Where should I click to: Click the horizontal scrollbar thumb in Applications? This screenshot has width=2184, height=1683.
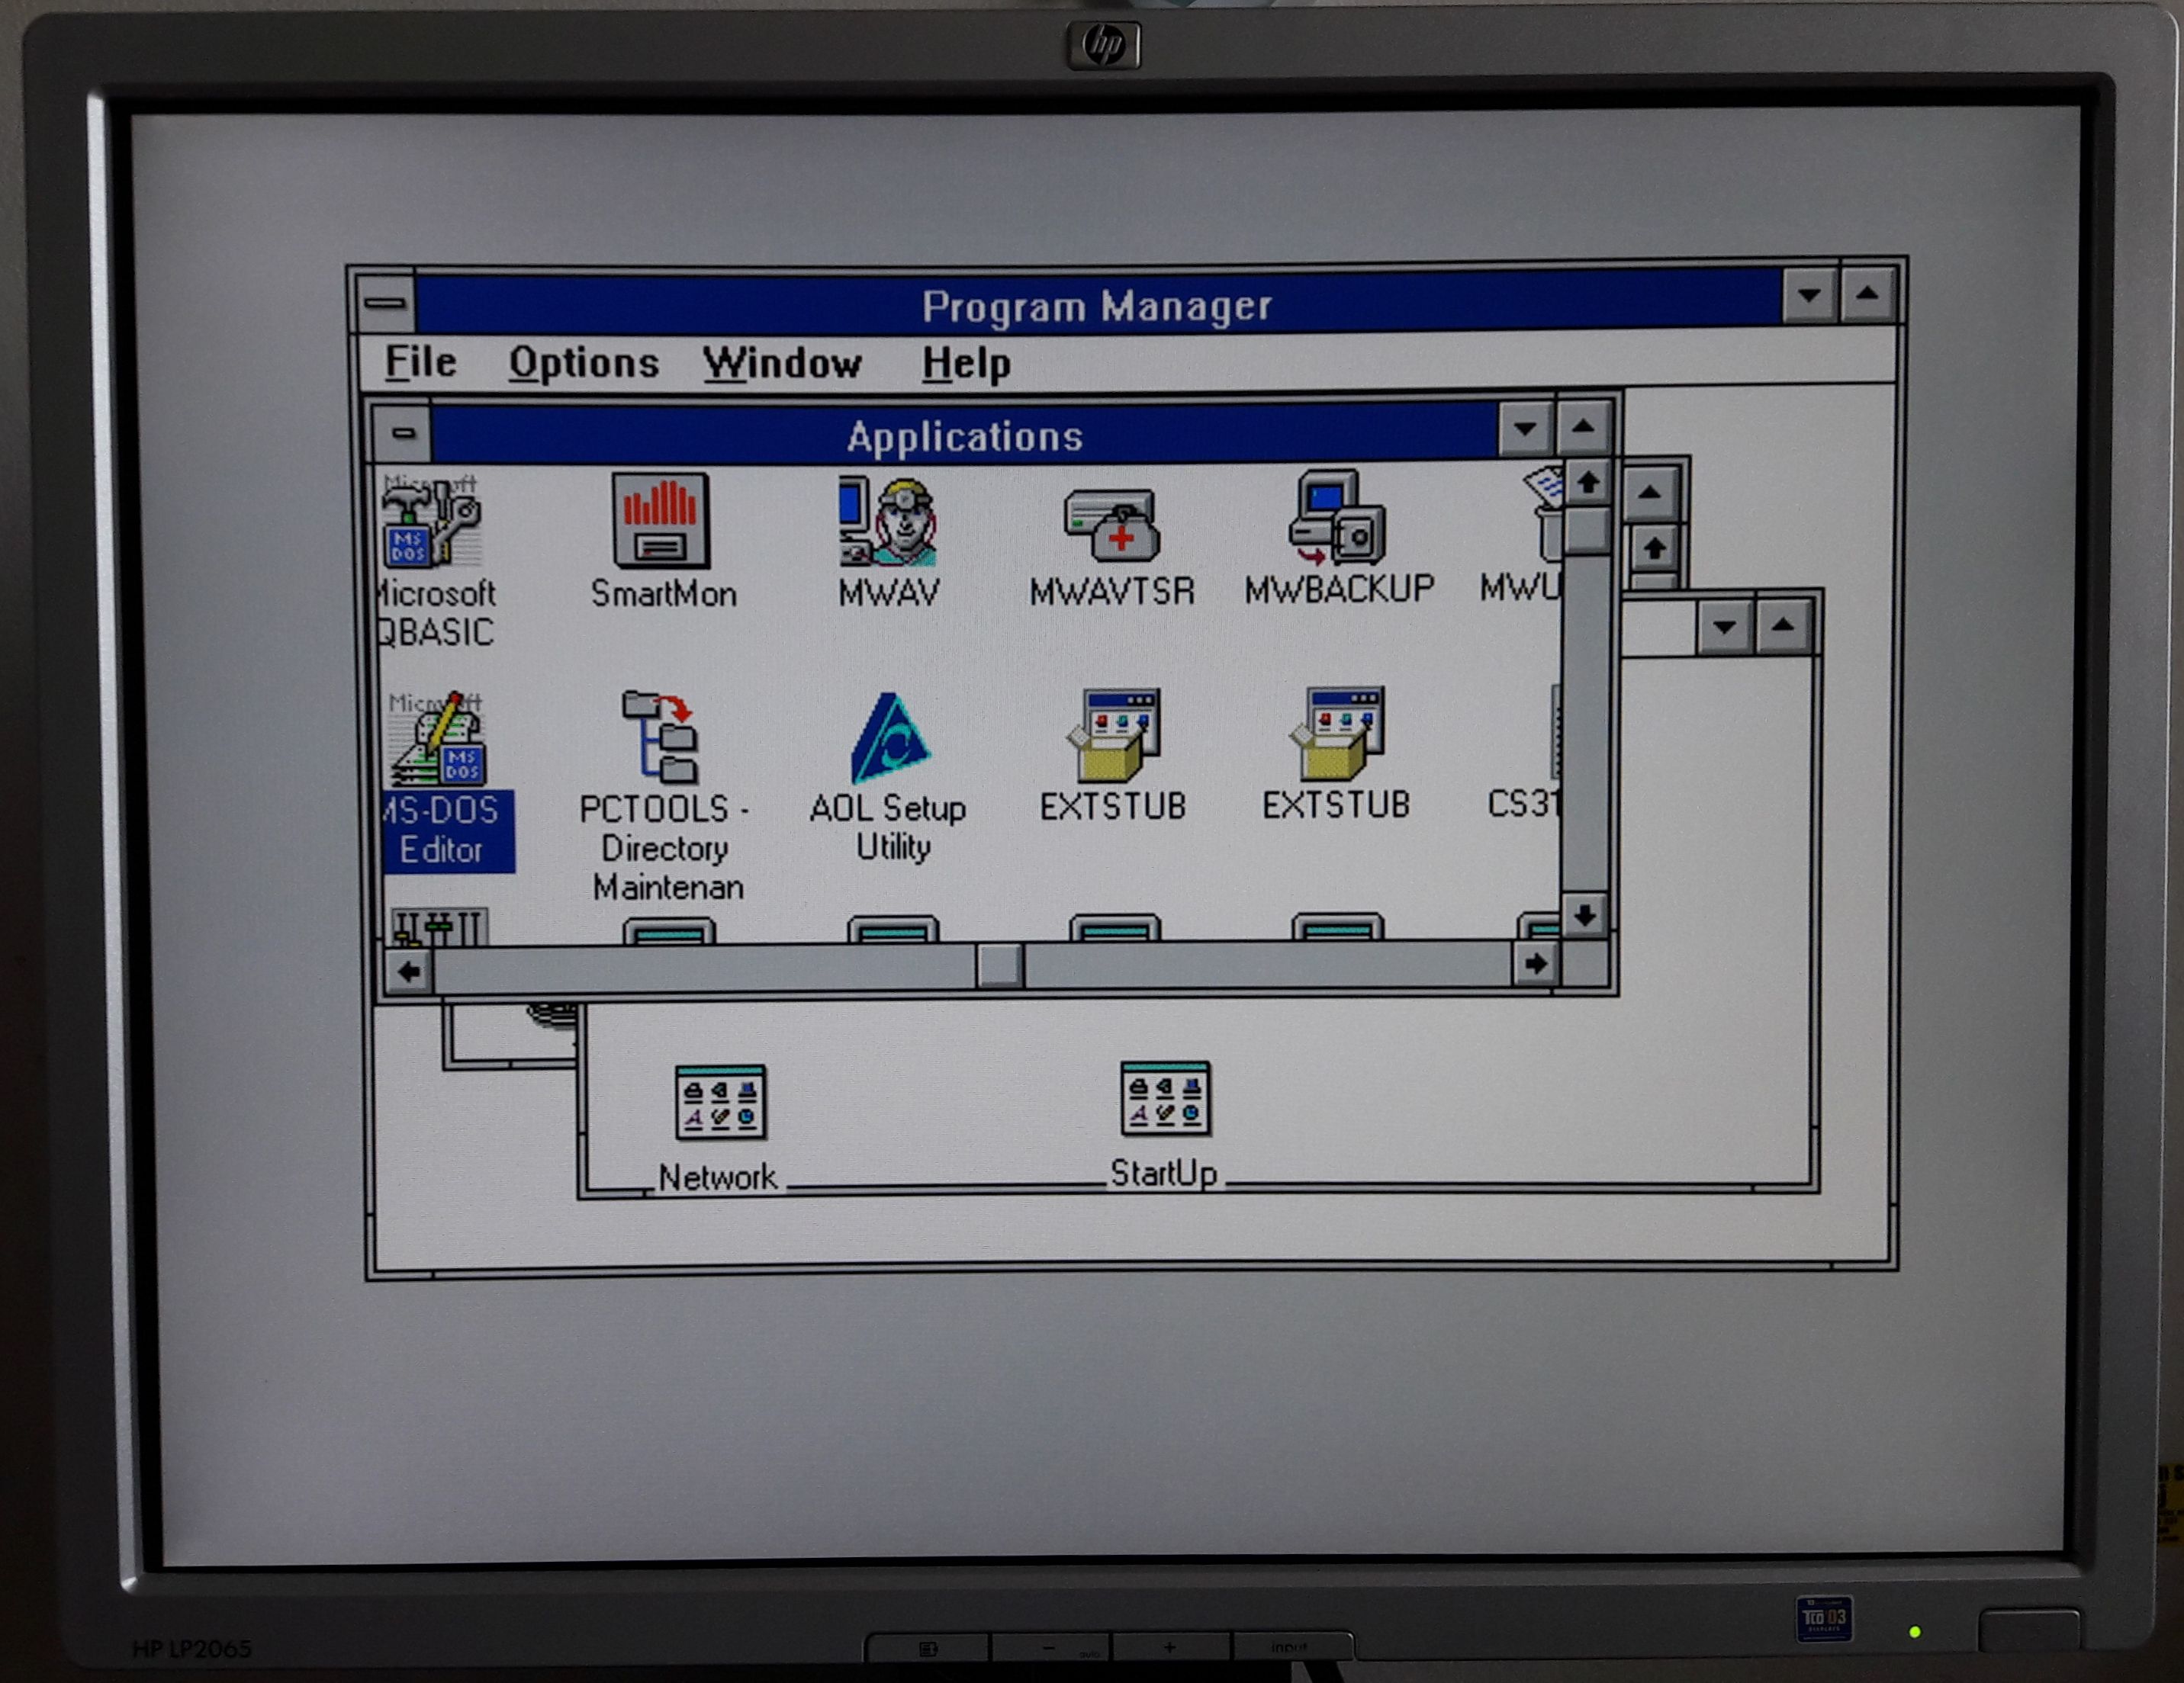pyautogui.click(x=999, y=966)
